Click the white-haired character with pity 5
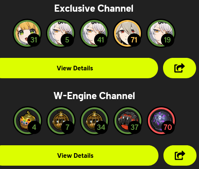The height and width of the screenshot is (169, 199). click(61, 33)
